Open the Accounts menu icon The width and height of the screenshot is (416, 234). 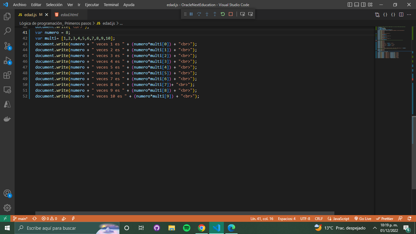point(7,193)
